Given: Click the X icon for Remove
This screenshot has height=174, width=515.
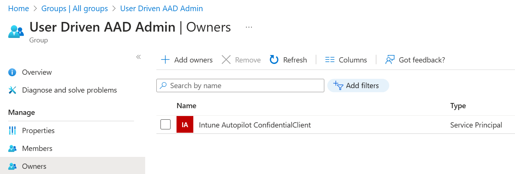Looking at the screenshot, I should point(226,60).
